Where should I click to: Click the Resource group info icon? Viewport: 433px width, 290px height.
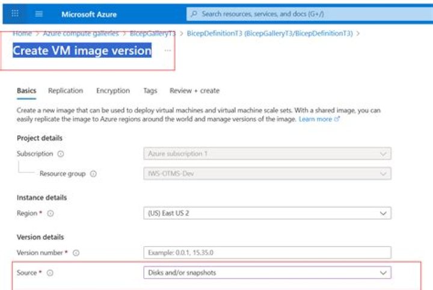[93, 174]
